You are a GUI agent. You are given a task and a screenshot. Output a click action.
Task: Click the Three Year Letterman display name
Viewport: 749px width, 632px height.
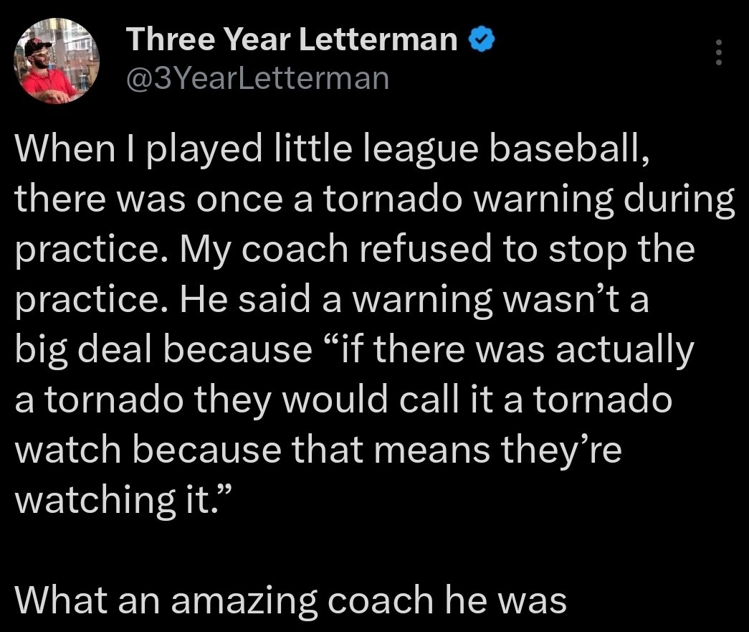(x=292, y=41)
